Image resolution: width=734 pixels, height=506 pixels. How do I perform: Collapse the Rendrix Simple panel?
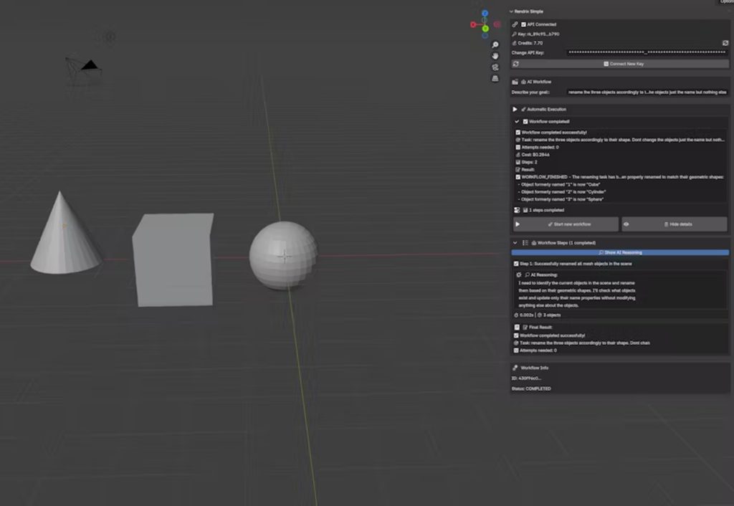(511, 11)
